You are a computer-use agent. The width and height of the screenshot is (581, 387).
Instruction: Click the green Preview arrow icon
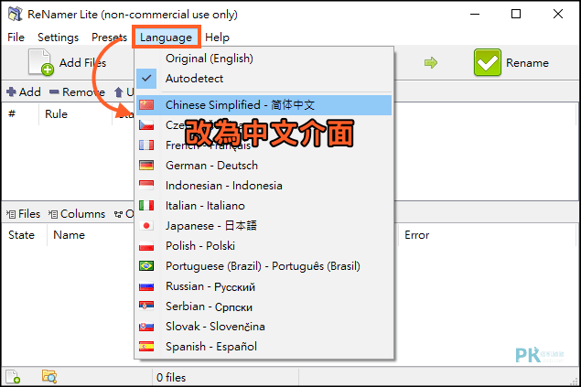point(431,62)
